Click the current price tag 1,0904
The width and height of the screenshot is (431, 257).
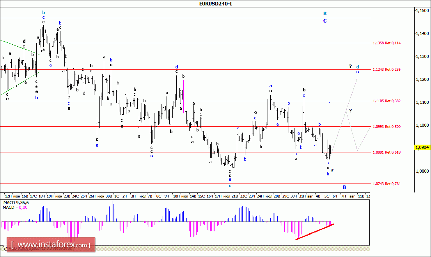tap(422, 148)
